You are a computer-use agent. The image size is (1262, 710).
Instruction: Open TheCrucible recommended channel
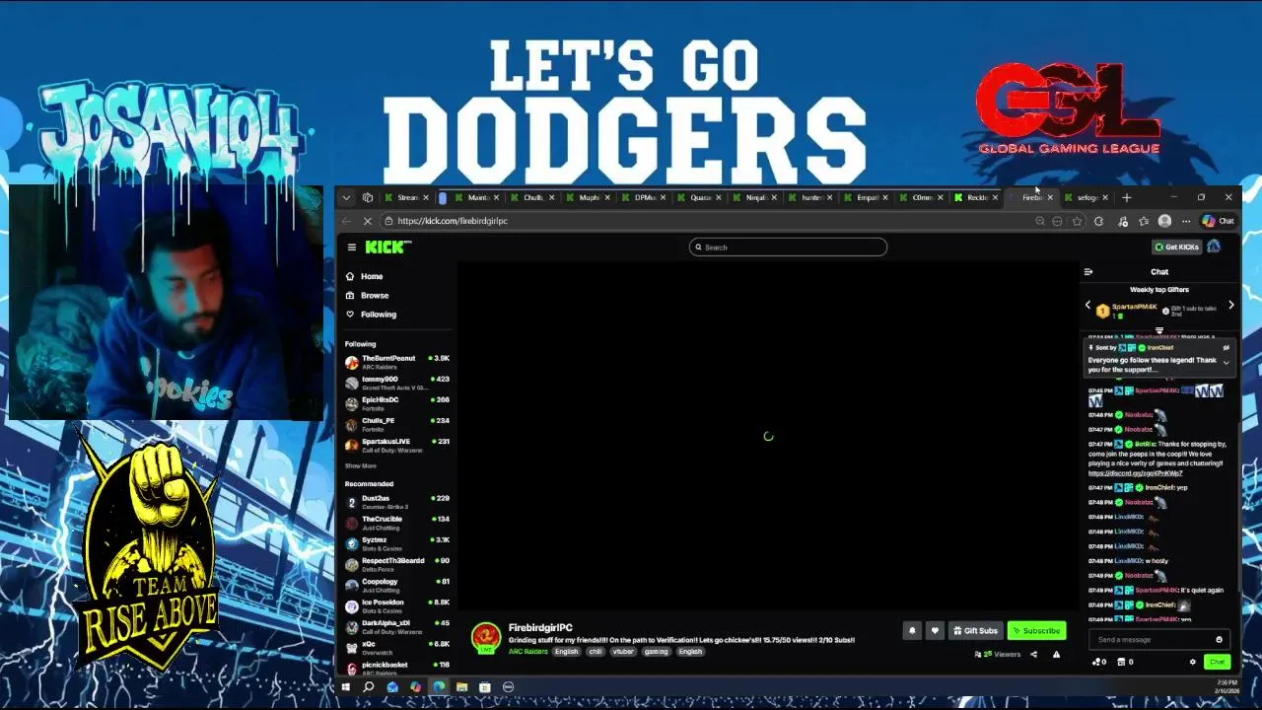click(x=397, y=523)
